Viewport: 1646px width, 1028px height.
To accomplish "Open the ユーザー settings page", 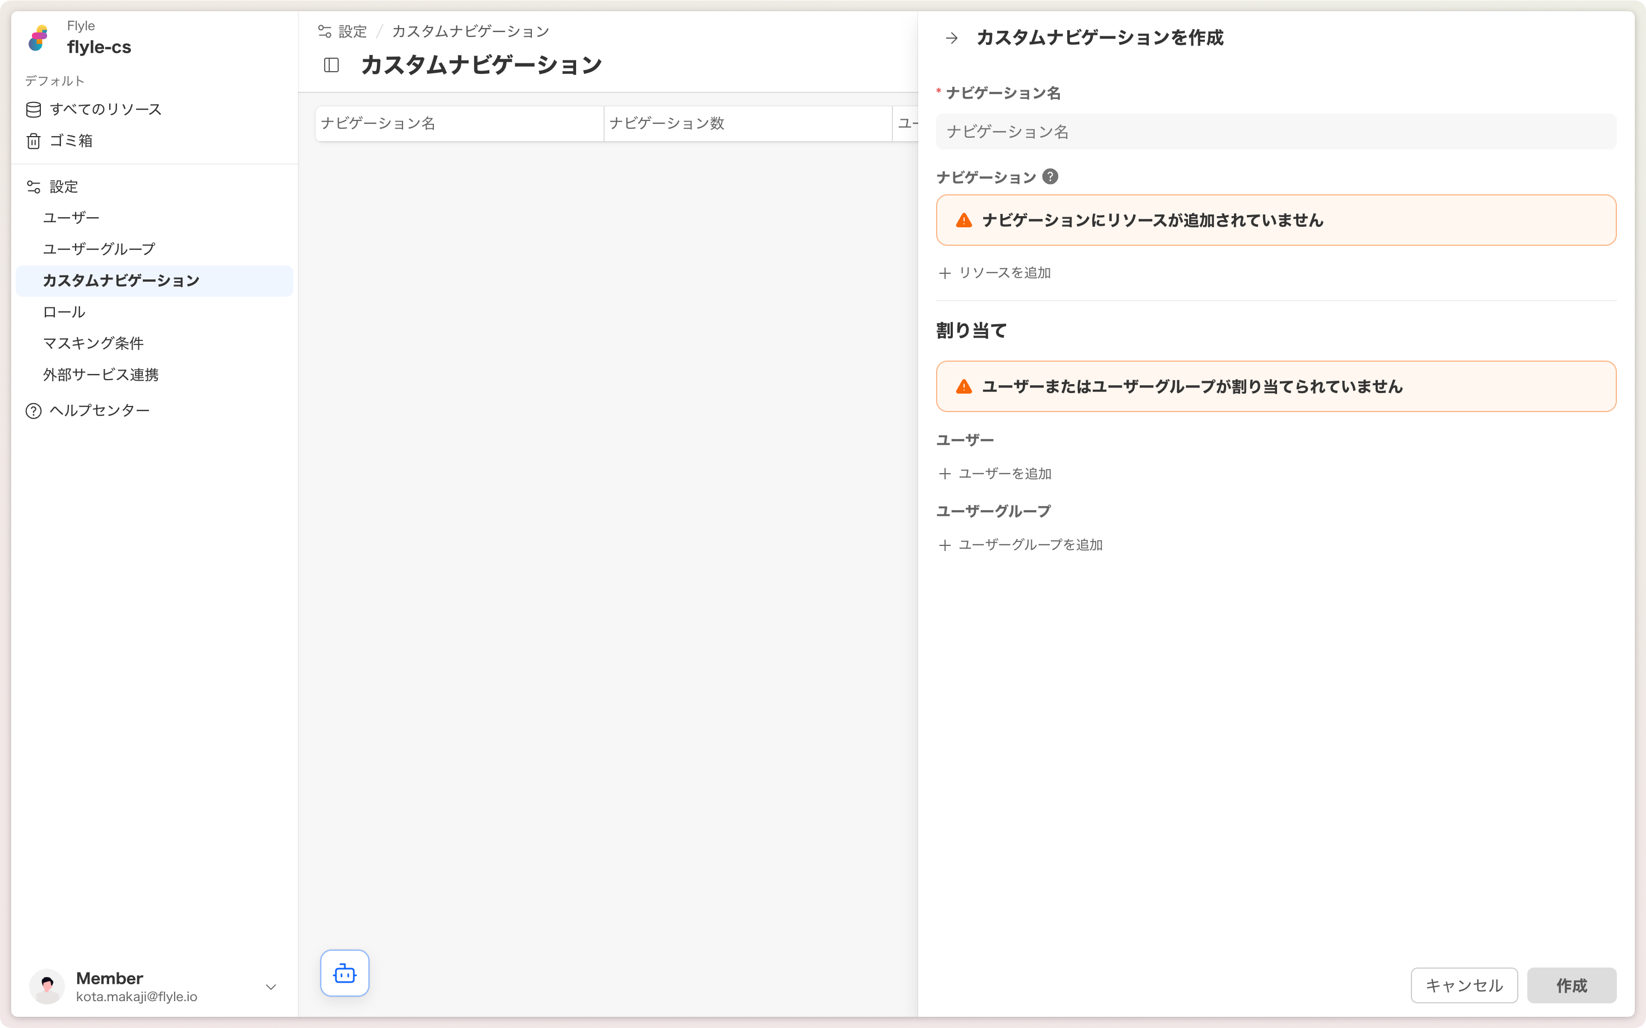I will tap(72, 218).
